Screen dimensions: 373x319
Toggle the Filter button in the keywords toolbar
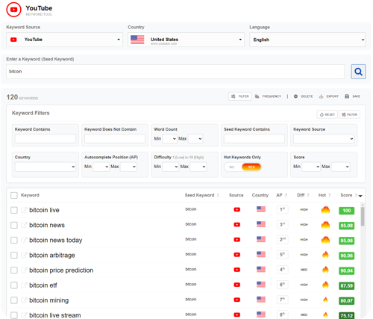point(240,96)
